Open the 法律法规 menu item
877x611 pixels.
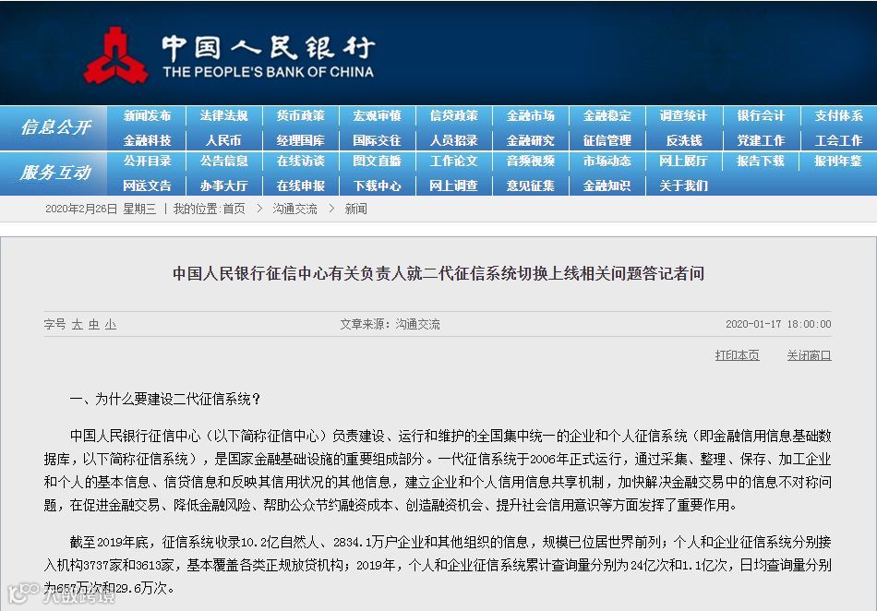pyautogui.click(x=223, y=115)
